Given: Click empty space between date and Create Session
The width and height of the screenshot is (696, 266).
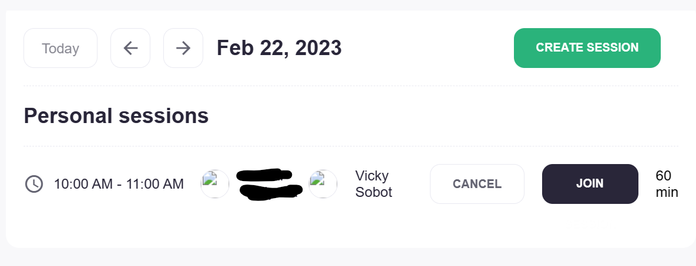Looking at the screenshot, I should pos(428,48).
